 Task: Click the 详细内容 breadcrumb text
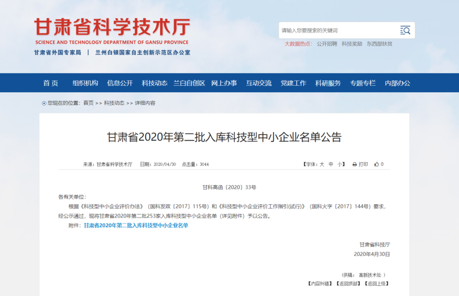[x=145, y=103]
